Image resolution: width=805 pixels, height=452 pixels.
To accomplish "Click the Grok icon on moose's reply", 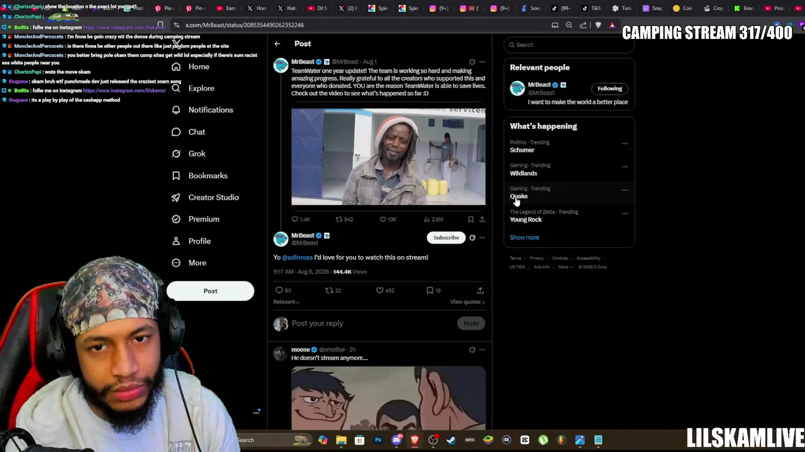I will tap(472, 350).
